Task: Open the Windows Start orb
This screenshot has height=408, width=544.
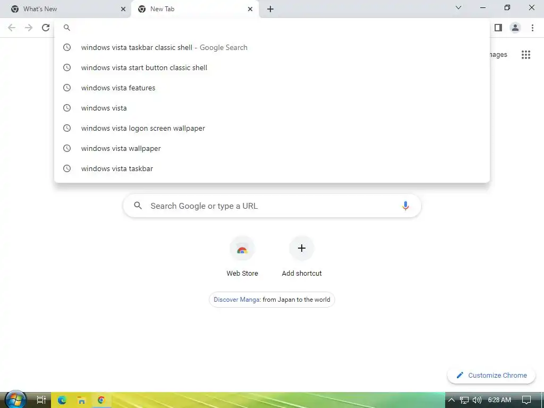Action: [15, 399]
